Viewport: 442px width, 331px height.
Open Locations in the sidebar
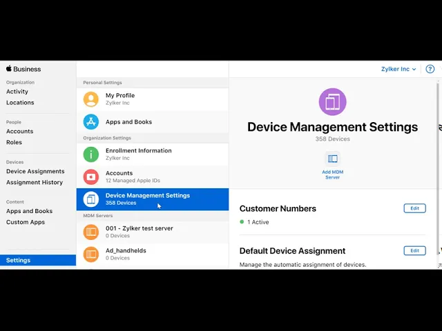click(20, 103)
